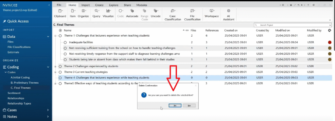The height and width of the screenshot is (121, 335).
Task: Click the question icon in the delete dialog
Action: [x=144, y=95]
